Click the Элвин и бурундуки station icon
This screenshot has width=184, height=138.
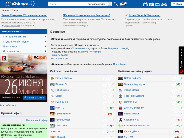pyautogui.click(x=120, y=84)
